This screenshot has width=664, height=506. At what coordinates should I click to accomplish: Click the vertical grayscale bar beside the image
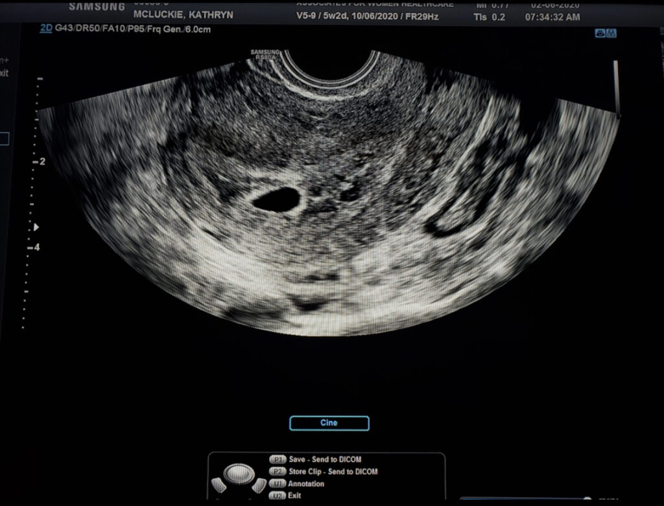(617, 88)
